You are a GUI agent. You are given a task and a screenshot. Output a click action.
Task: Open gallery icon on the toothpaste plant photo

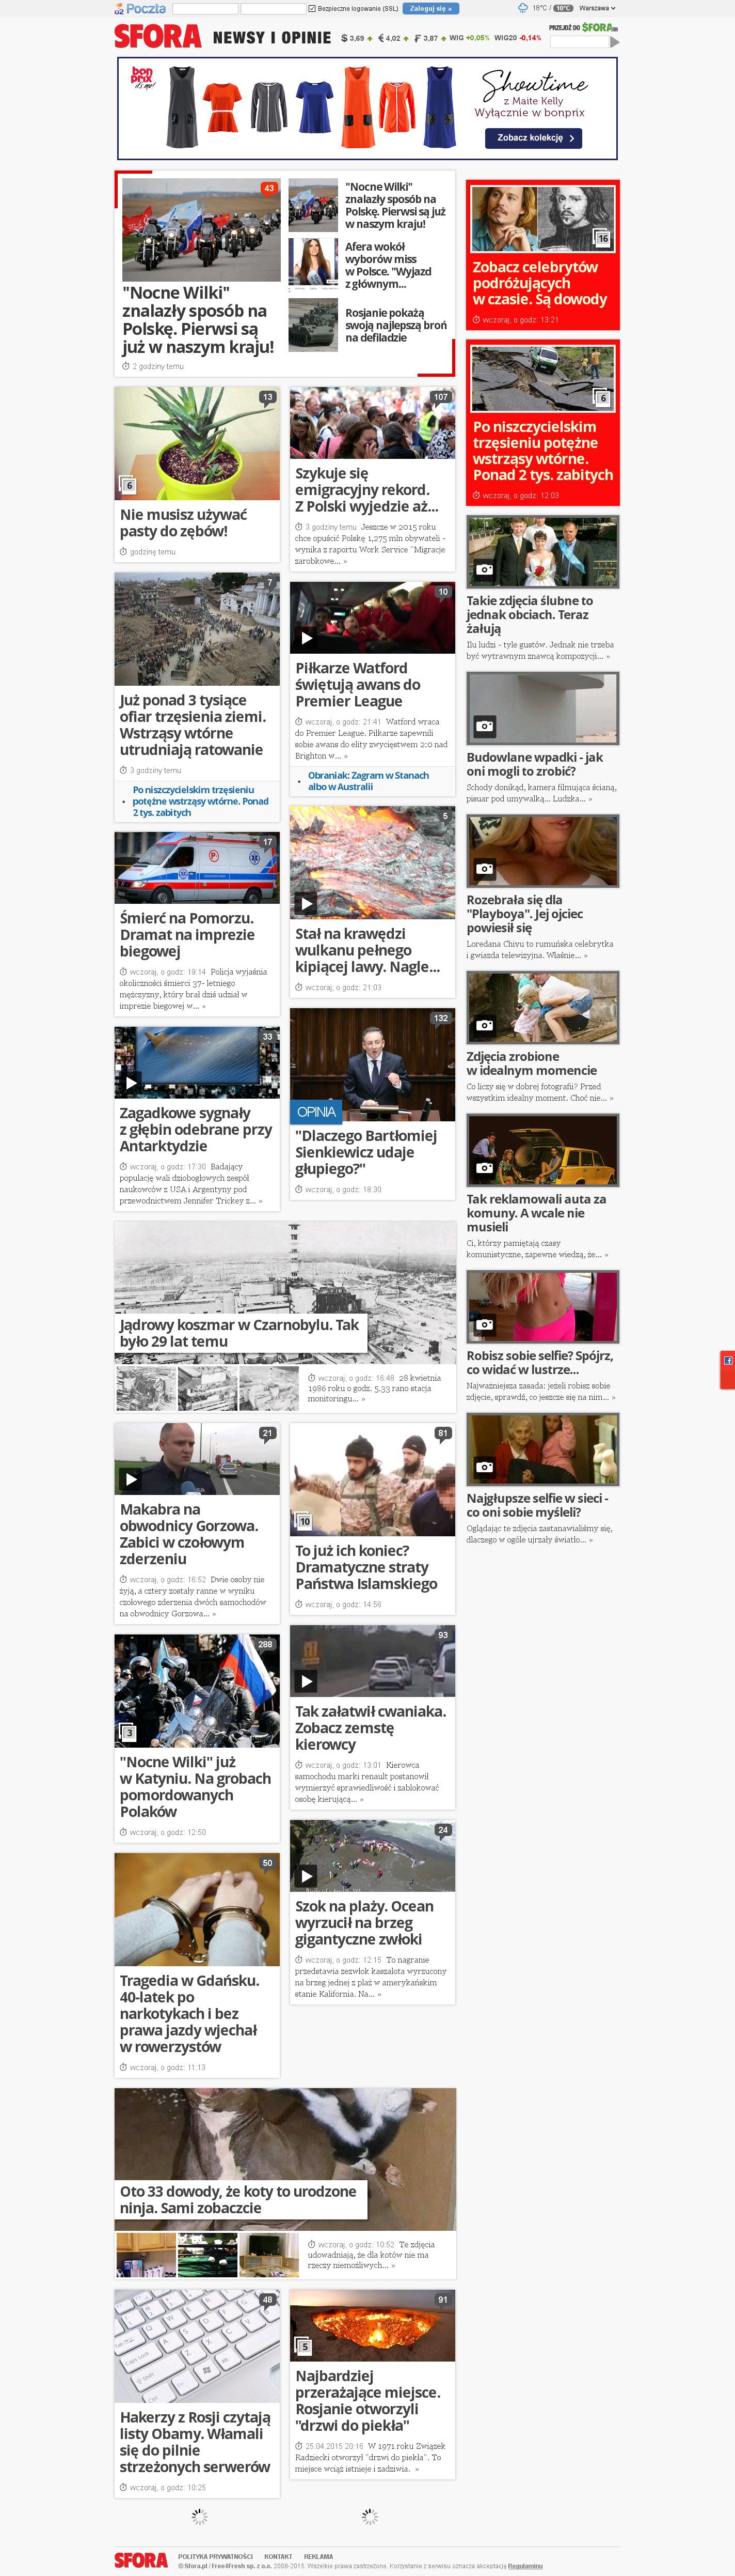(128, 485)
